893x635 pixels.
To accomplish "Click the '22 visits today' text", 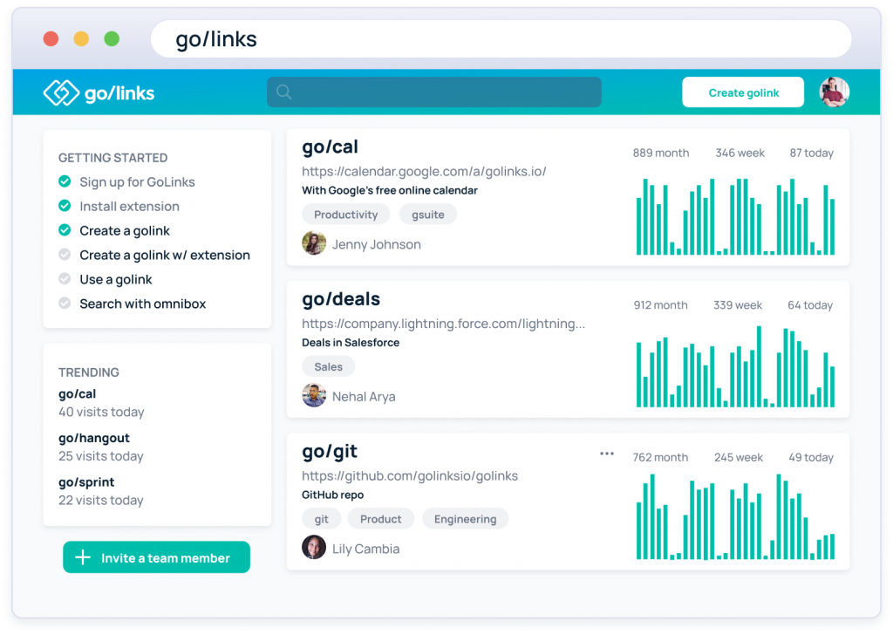I will point(101,500).
